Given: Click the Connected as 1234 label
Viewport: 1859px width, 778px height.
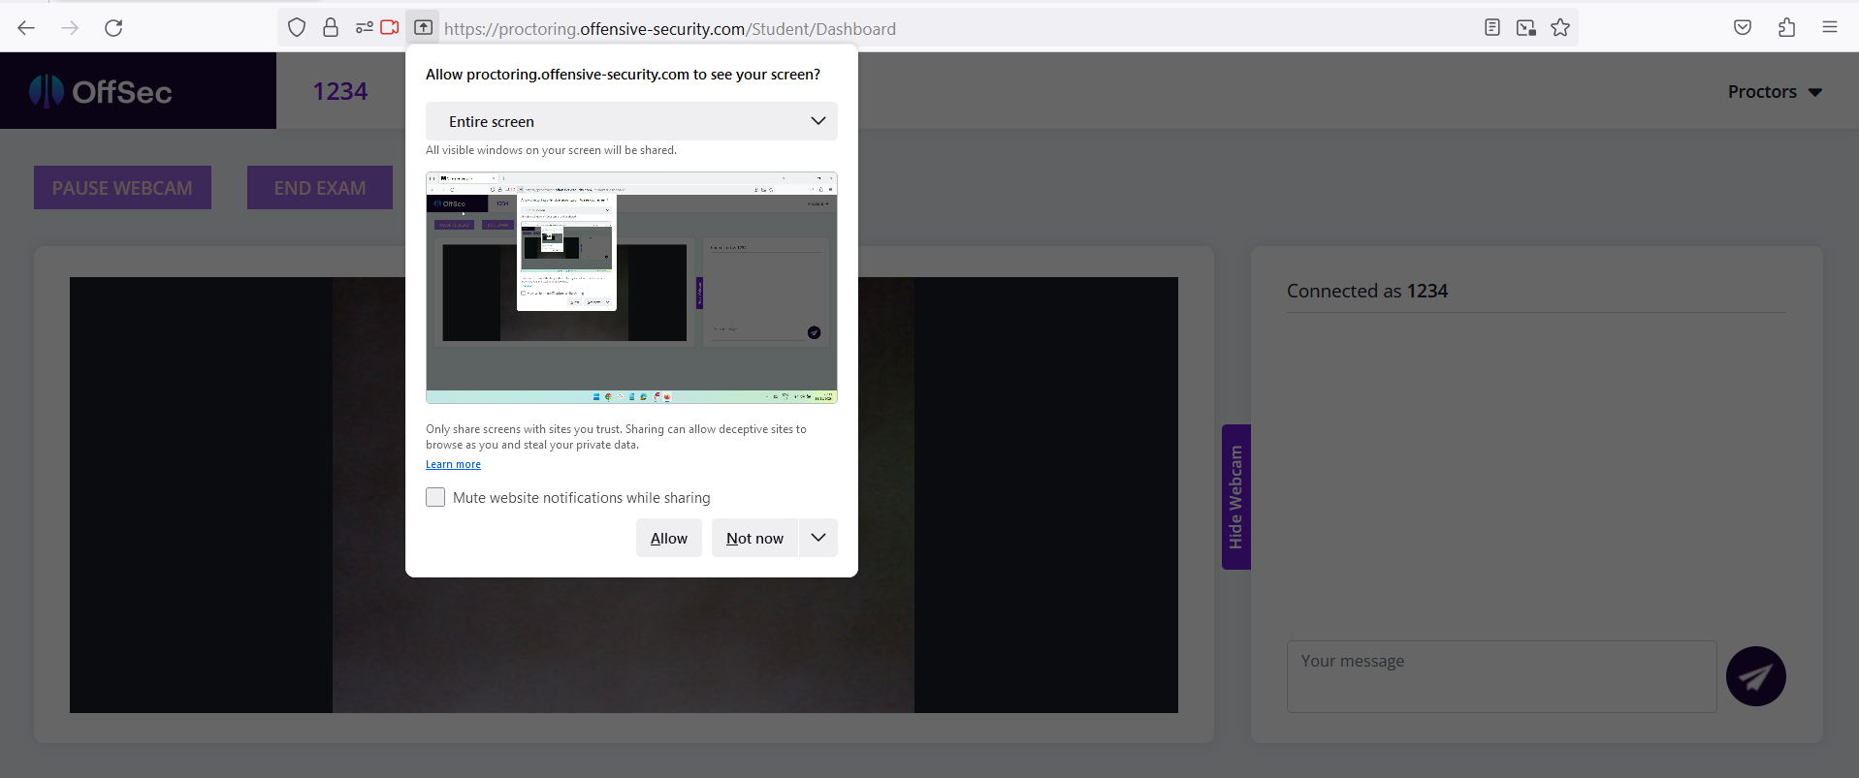Looking at the screenshot, I should pyautogui.click(x=1366, y=291).
